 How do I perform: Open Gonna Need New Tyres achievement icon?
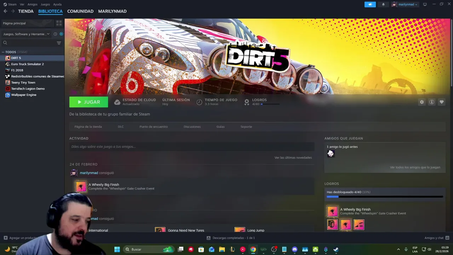pyautogui.click(x=160, y=230)
